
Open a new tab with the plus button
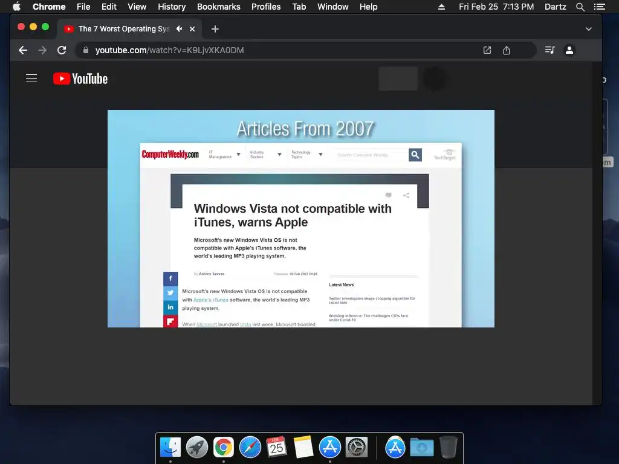215,29
